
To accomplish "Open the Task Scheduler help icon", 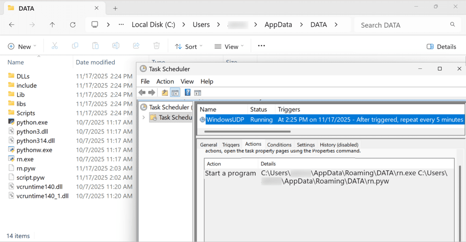I will 188,93.
